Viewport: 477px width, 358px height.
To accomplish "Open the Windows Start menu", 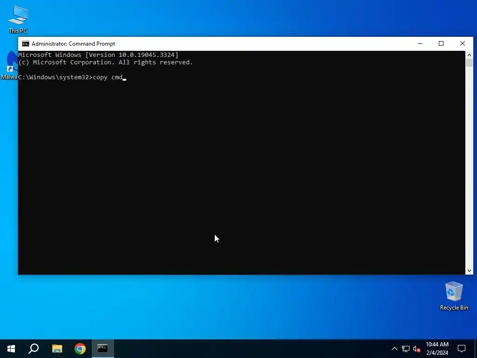I will (x=11, y=349).
